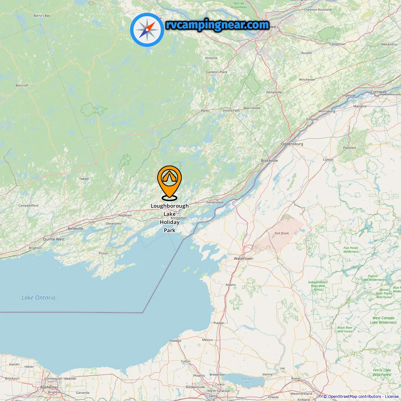401x401 pixels.
Task: Click the Fort Drum military area
Action: coord(282,233)
